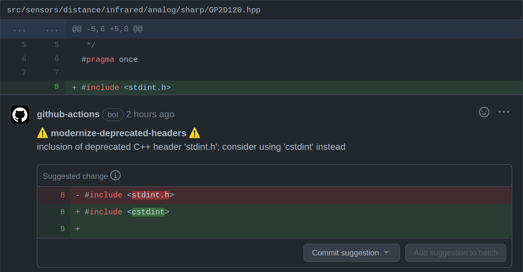Click the 'bot' label badge
The height and width of the screenshot is (272, 523).
coord(113,115)
